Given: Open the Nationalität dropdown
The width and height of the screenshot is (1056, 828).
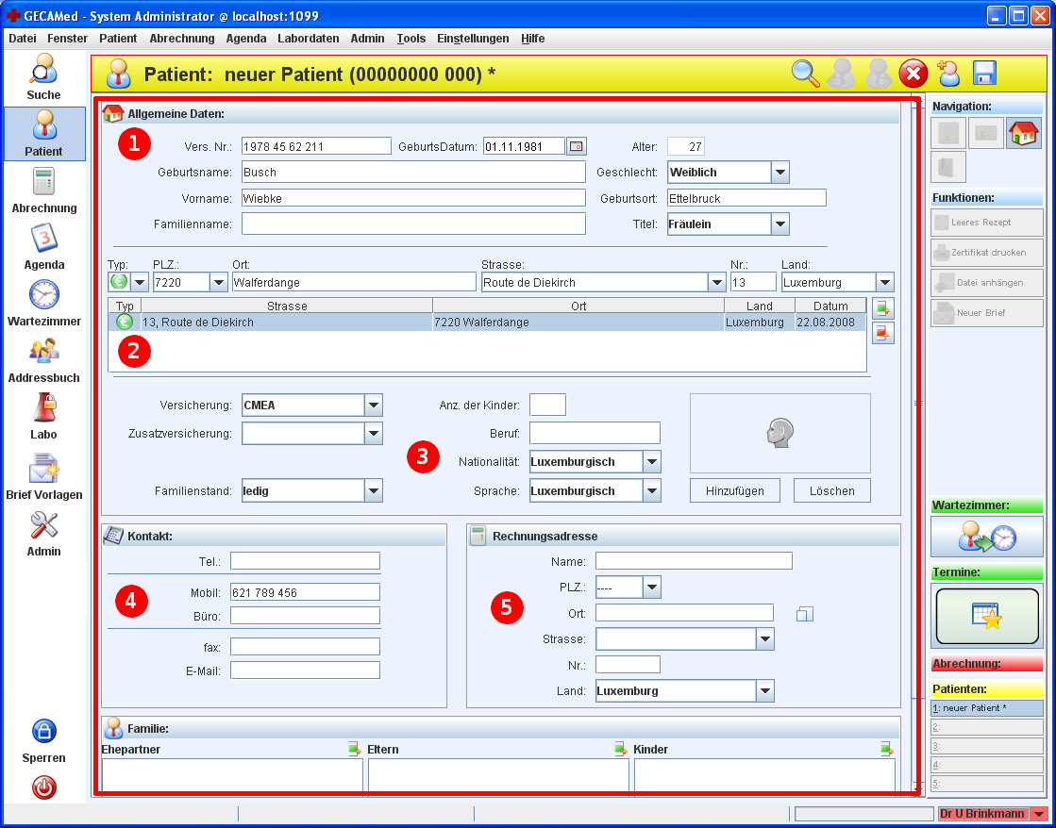Looking at the screenshot, I should 651,462.
